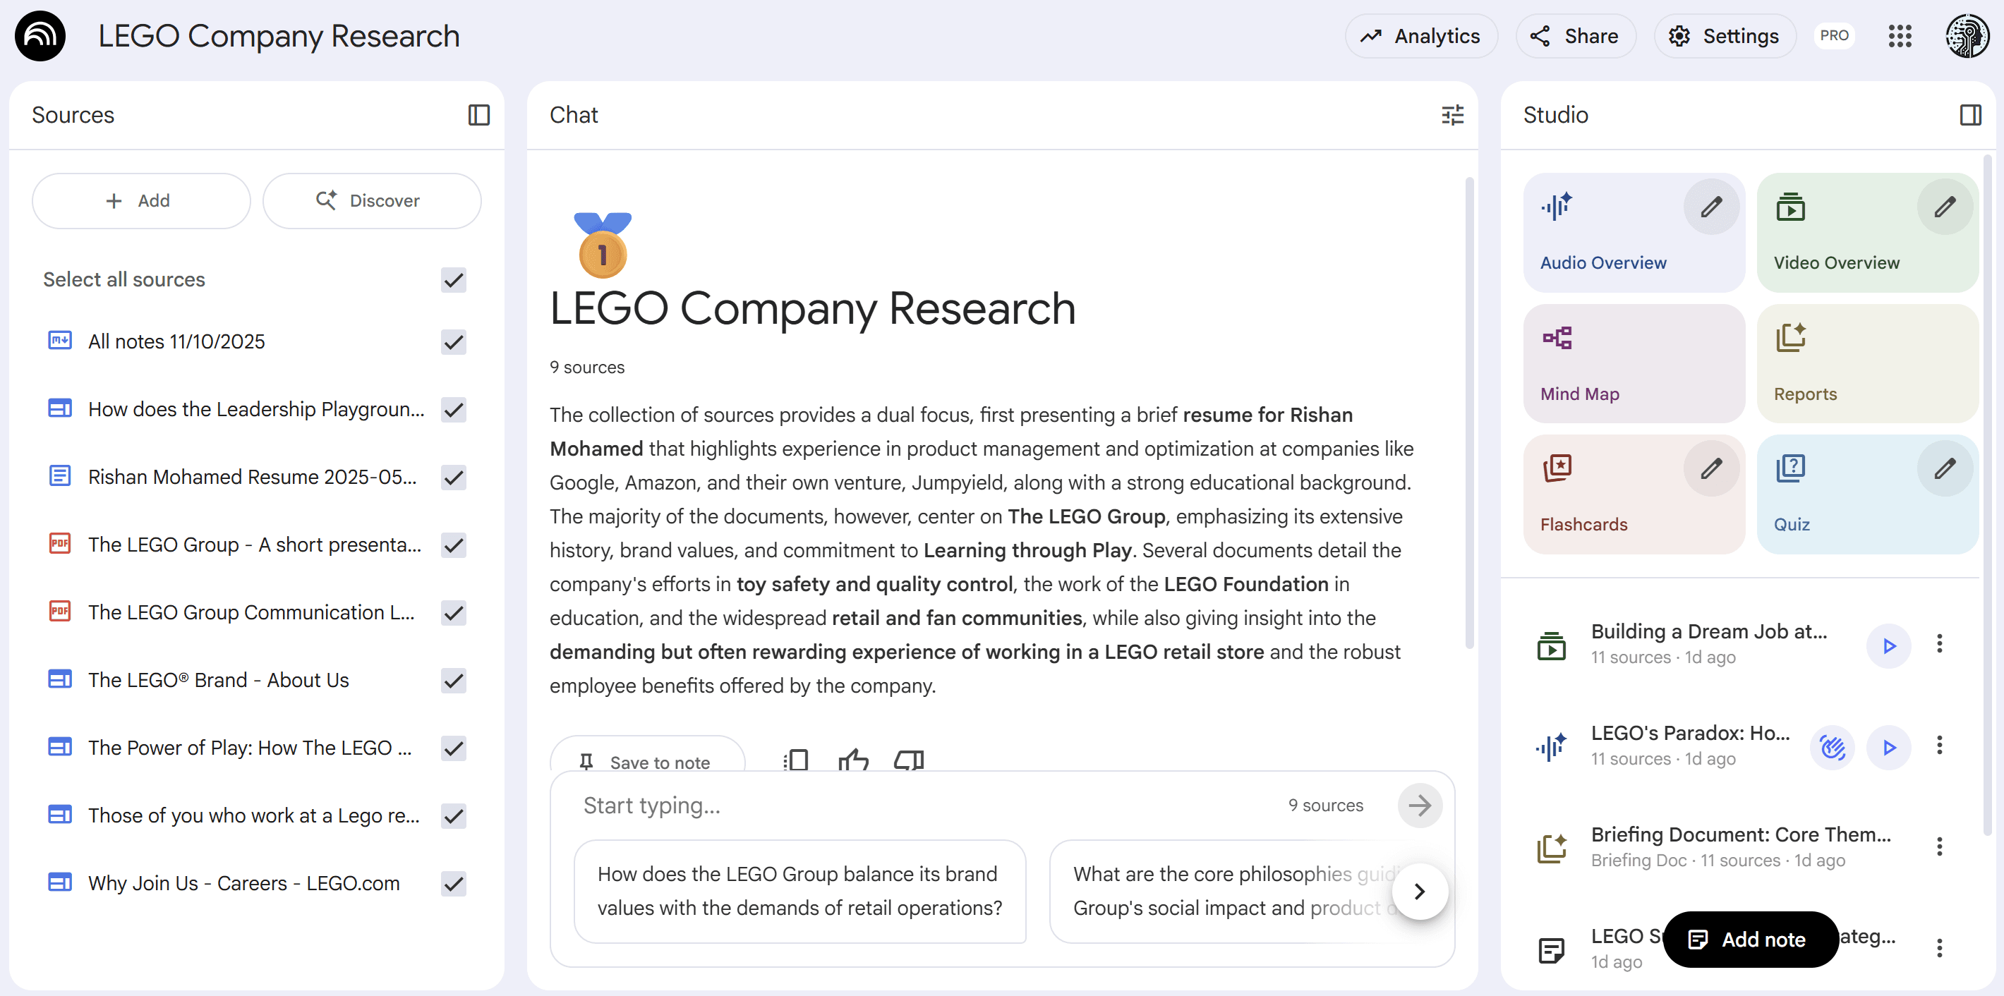2004x996 pixels.
Task: Open the Briefing Document options menu
Action: 1939,846
